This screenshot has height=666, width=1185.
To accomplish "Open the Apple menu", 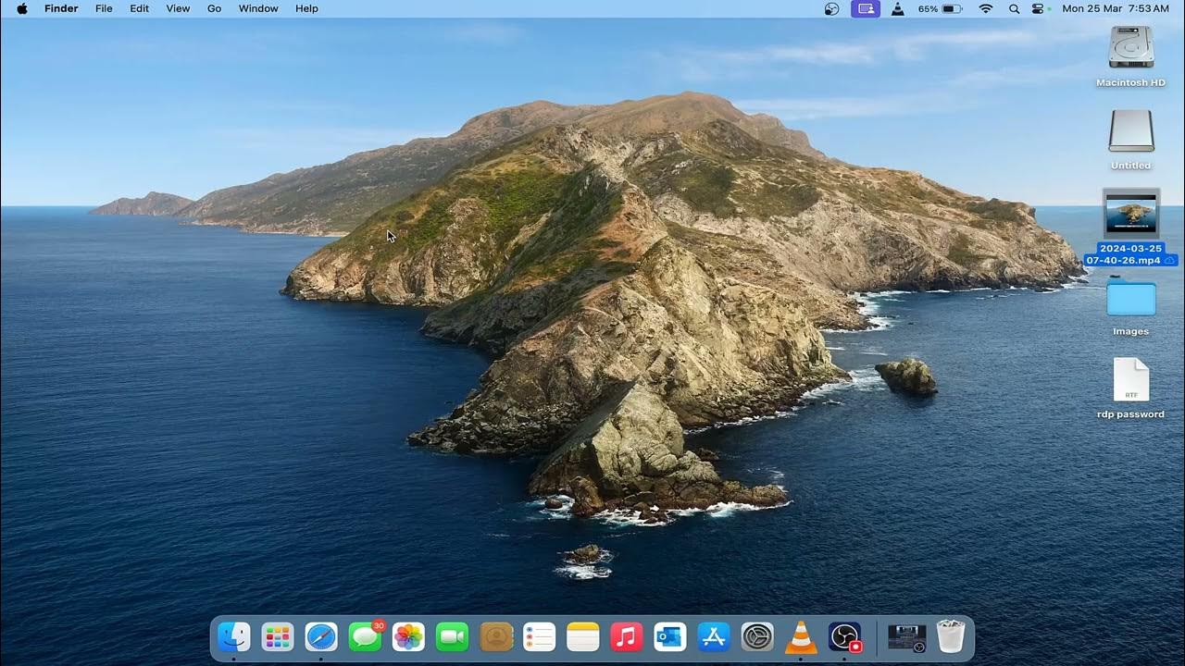I will [21, 8].
